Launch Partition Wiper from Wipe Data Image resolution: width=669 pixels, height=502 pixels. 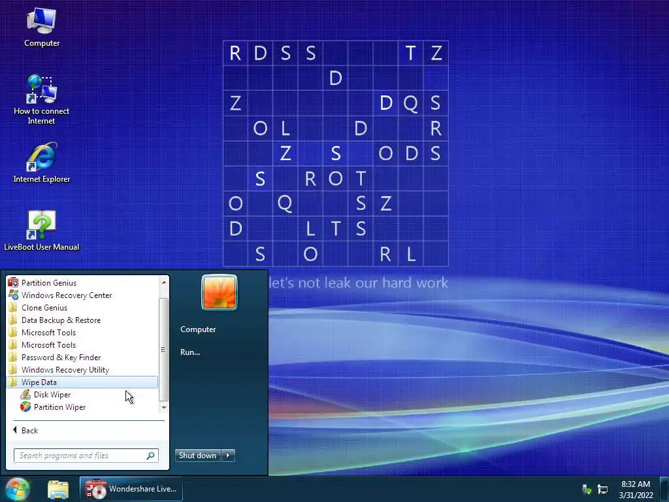point(82,407)
